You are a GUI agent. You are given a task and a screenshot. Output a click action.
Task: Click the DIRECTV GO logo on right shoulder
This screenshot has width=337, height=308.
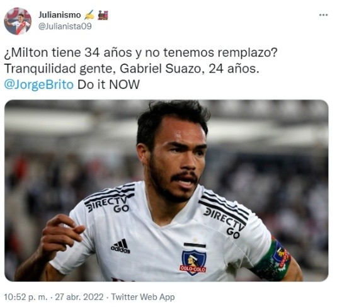tap(224, 222)
